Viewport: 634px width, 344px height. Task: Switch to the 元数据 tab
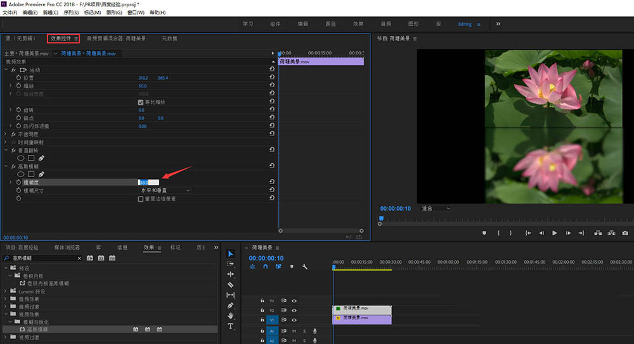click(169, 39)
